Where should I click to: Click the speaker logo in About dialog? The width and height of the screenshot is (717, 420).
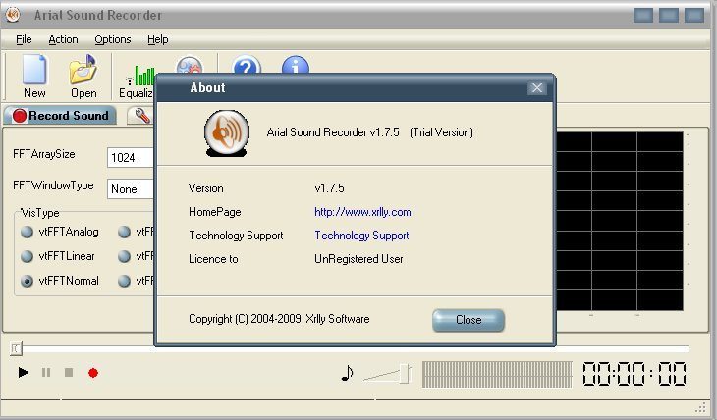(x=227, y=132)
